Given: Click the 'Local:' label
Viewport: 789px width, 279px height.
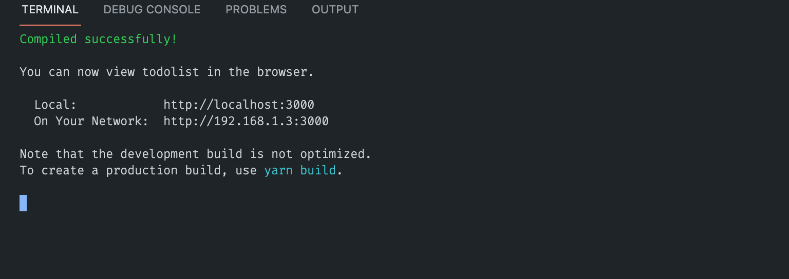Looking at the screenshot, I should tap(55, 105).
